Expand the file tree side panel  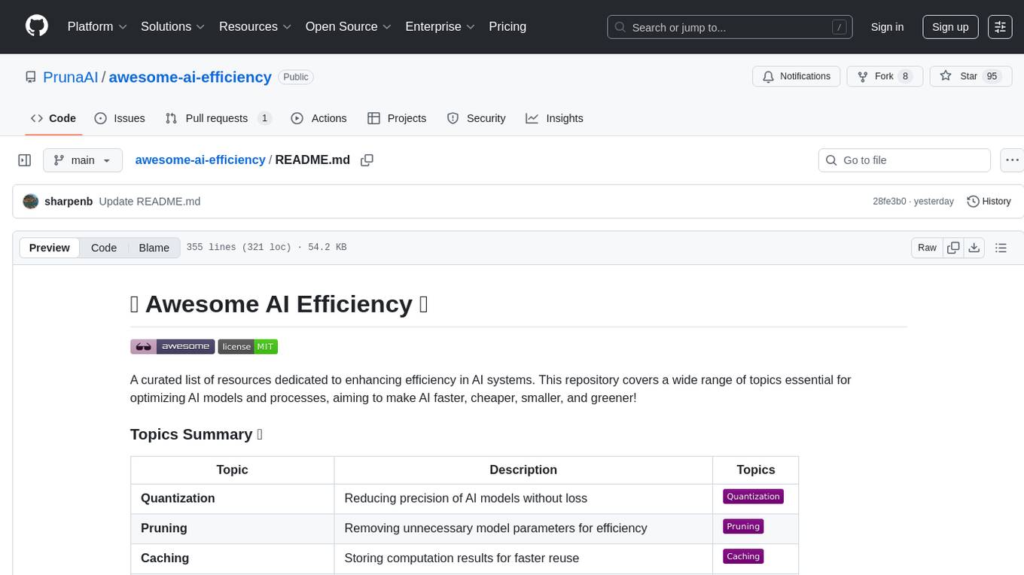[25, 160]
